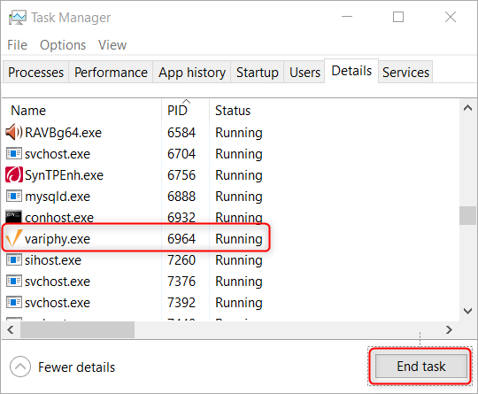Click the vertical scrollbar thumb

pos(467,216)
